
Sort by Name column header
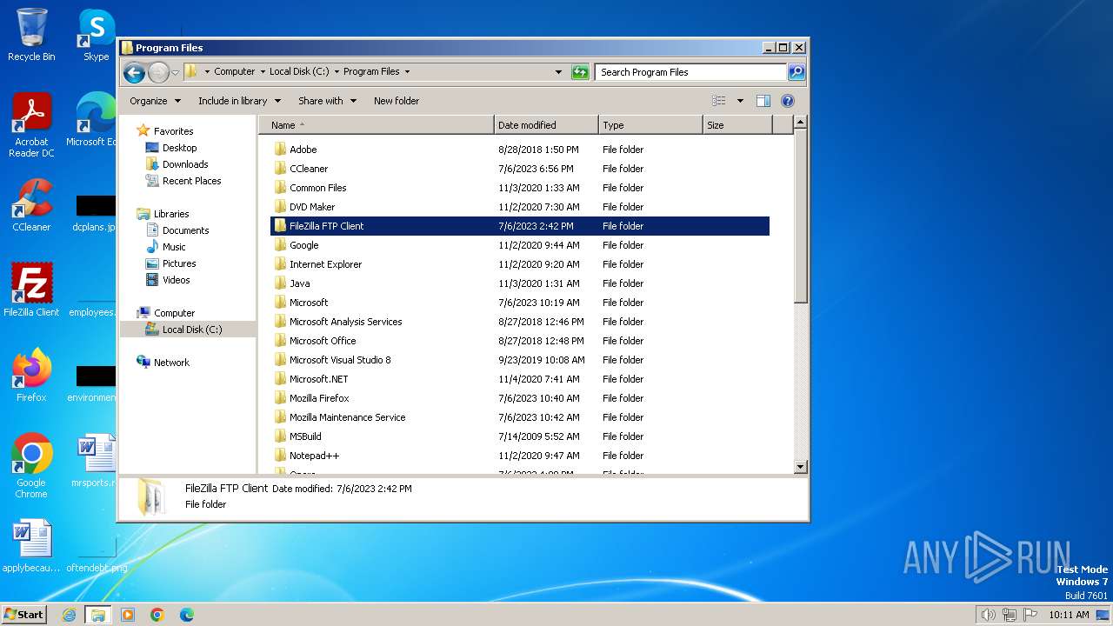click(x=377, y=125)
